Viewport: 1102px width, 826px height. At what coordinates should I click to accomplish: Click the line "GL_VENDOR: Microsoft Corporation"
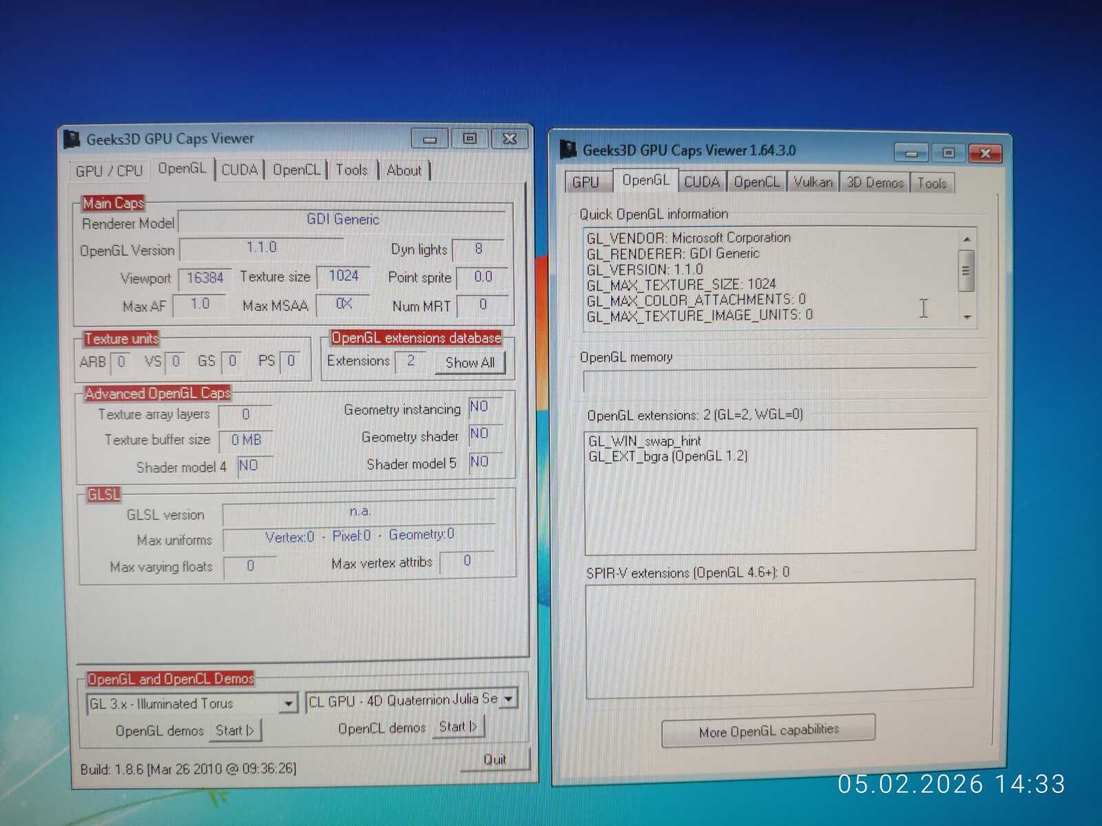689,238
